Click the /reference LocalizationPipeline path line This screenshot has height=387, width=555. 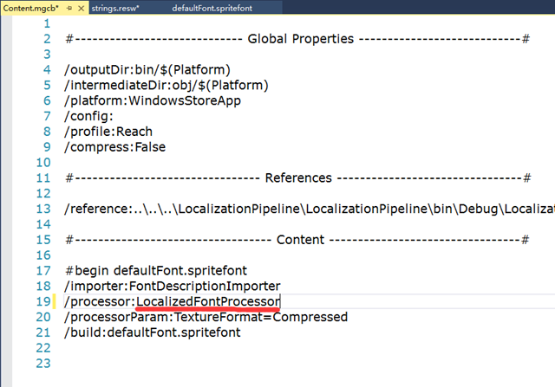(x=304, y=210)
